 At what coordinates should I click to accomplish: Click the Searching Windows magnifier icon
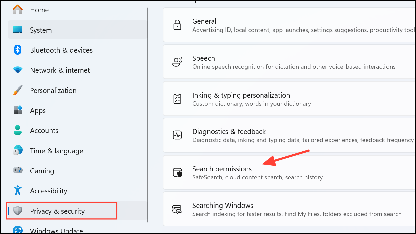click(177, 209)
